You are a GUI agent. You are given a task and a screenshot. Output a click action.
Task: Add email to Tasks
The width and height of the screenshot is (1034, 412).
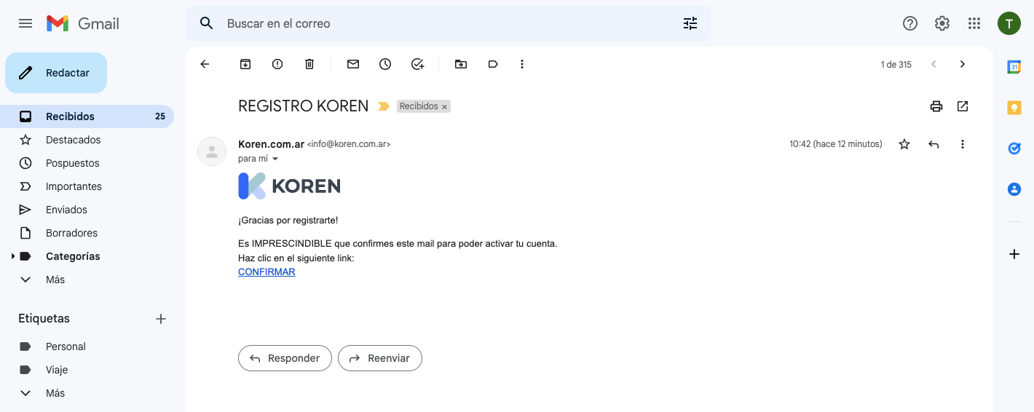[417, 64]
